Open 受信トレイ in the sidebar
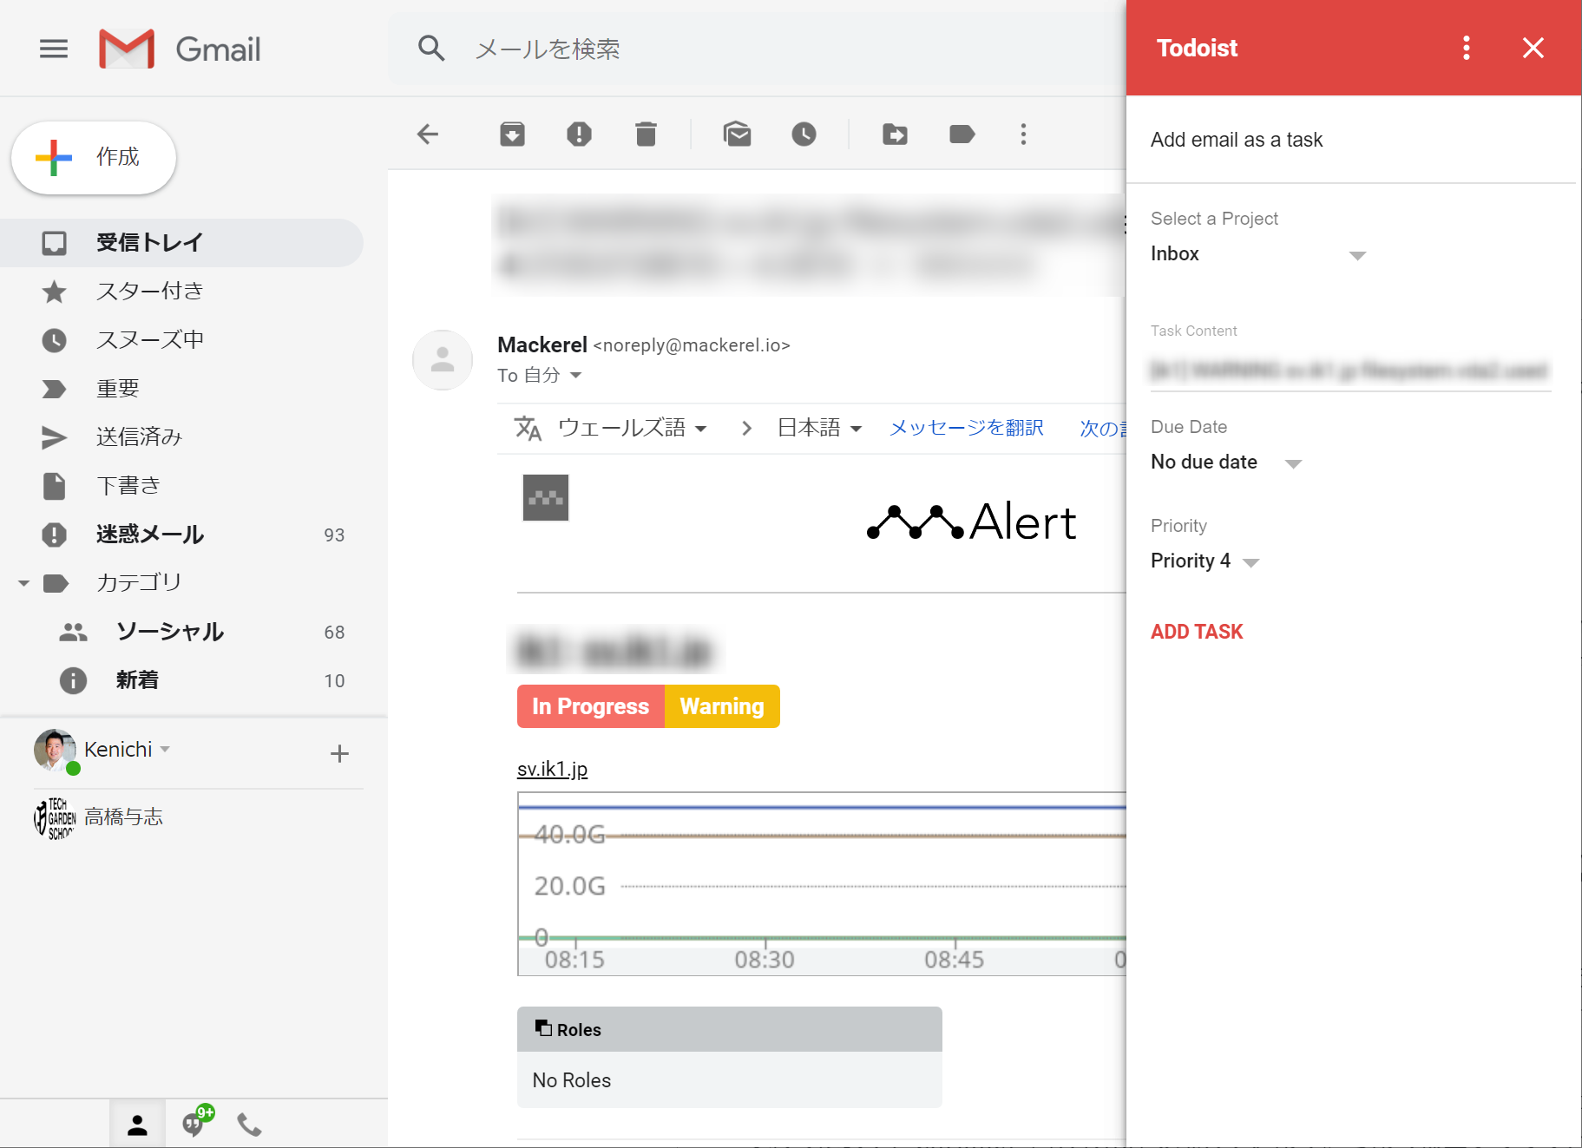Viewport: 1582px width, 1148px height. pyautogui.click(x=181, y=243)
